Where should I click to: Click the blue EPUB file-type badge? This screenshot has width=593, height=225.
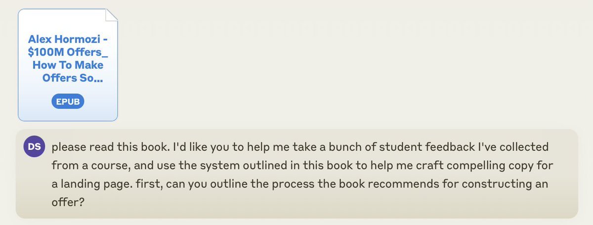click(x=68, y=101)
